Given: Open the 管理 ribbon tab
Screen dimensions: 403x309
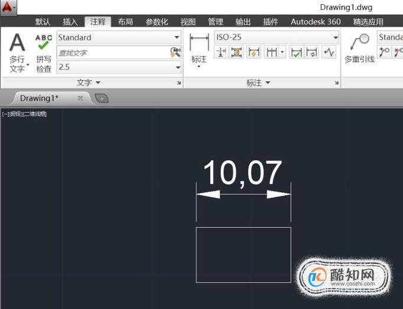Looking at the screenshot, I should [x=215, y=22].
